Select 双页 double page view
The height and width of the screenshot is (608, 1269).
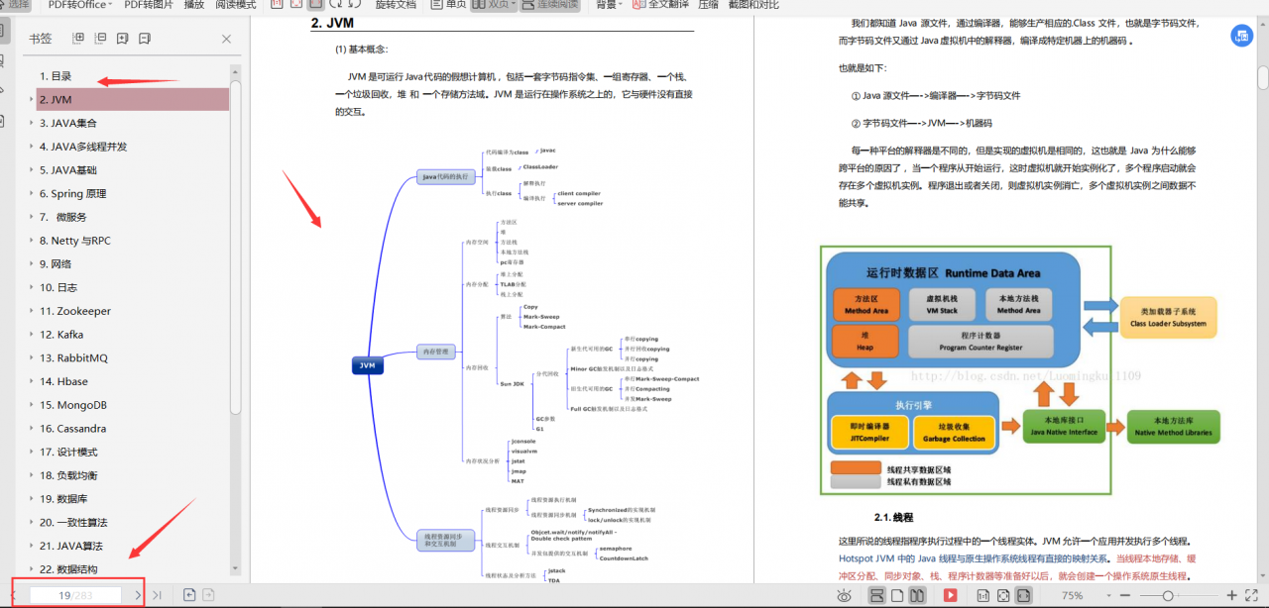[x=494, y=5]
